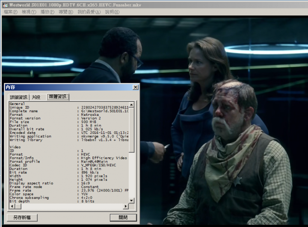Click the '1 025 kb/s' overall bit rate
Image resolution: width=308 pixels, height=227 pixels.
(x=92, y=129)
